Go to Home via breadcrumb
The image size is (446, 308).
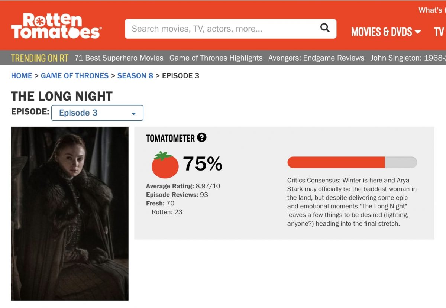[22, 76]
